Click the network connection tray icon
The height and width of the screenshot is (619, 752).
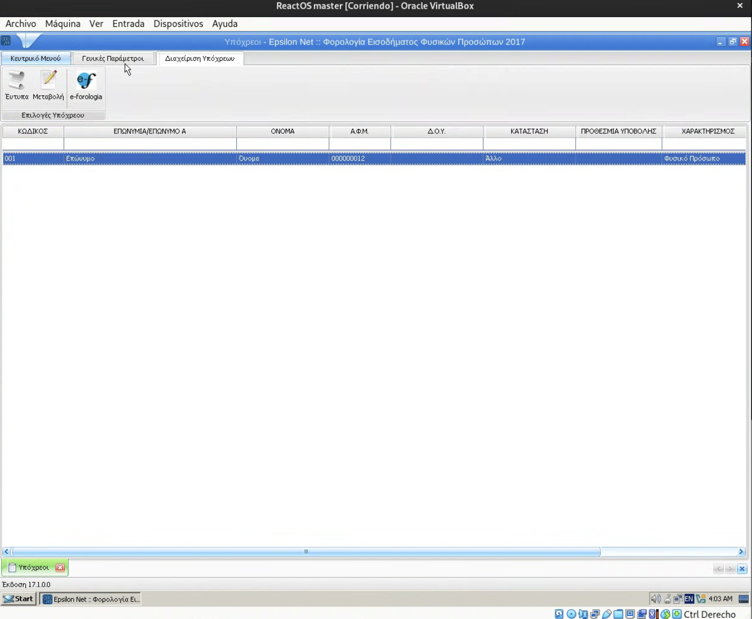click(678, 599)
